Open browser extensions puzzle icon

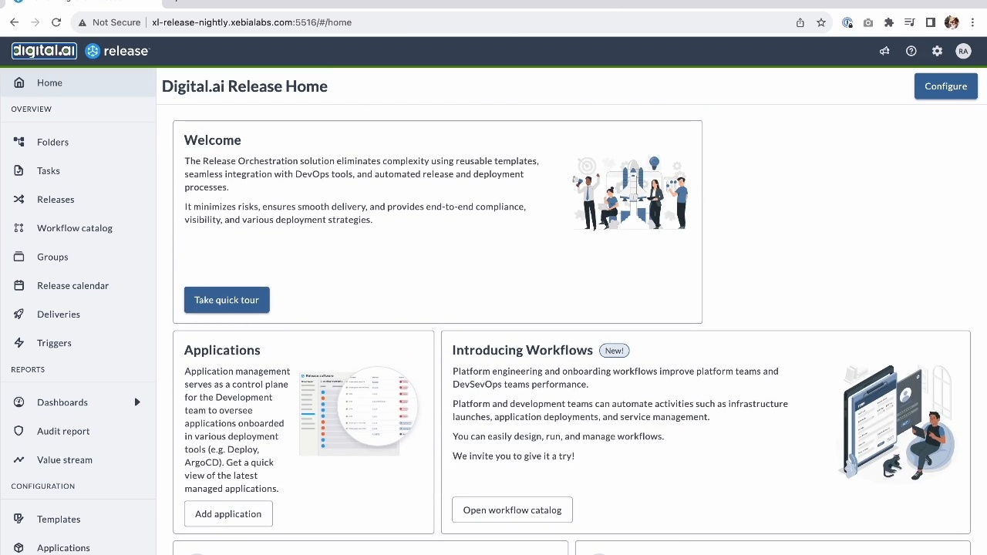point(889,22)
